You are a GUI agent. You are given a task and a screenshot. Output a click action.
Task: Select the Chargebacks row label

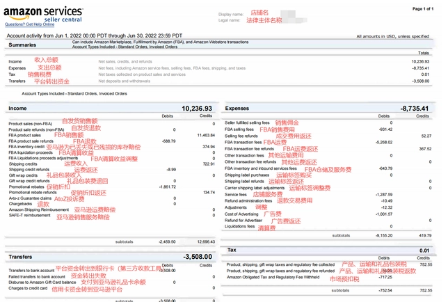20,204
